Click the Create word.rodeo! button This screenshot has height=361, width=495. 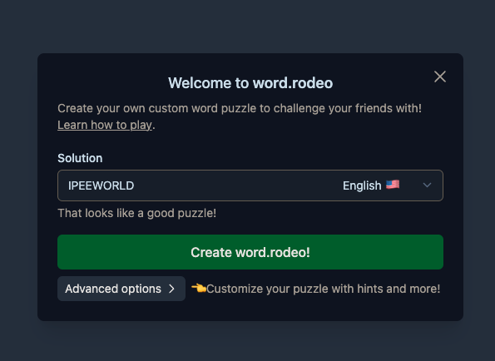[x=250, y=252]
